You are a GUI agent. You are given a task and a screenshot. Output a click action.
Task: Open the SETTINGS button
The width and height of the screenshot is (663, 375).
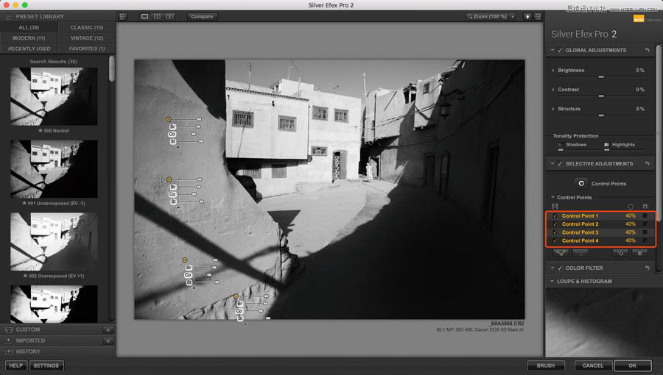pyautogui.click(x=46, y=365)
